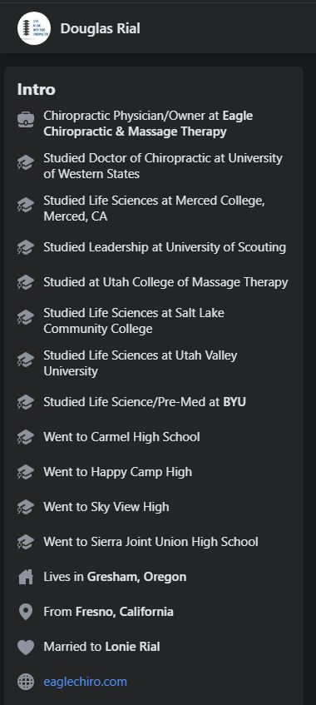
Task: Click the globe website icon
Action: tap(26, 682)
